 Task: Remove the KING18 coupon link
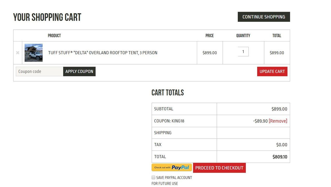[x=278, y=121]
